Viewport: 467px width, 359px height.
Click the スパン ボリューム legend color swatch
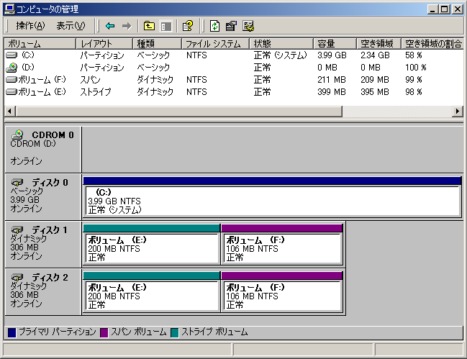(x=104, y=332)
